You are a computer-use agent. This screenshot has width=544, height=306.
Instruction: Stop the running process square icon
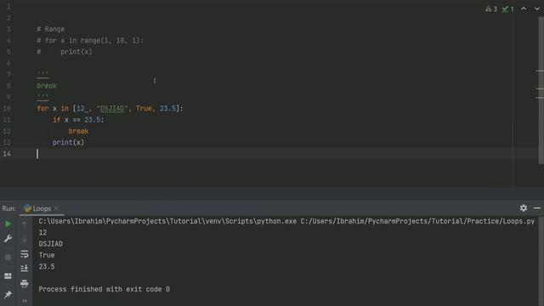8,258
